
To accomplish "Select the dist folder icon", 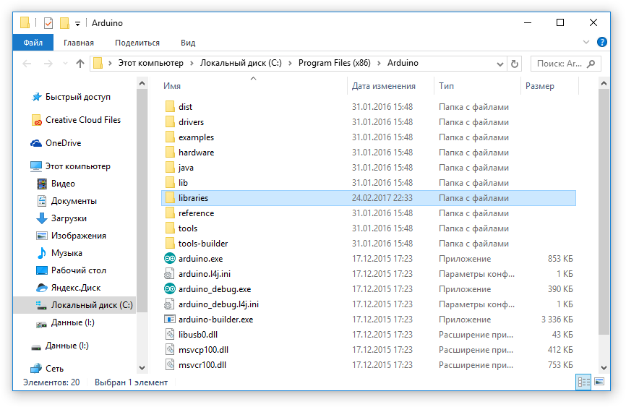I will (170, 107).
